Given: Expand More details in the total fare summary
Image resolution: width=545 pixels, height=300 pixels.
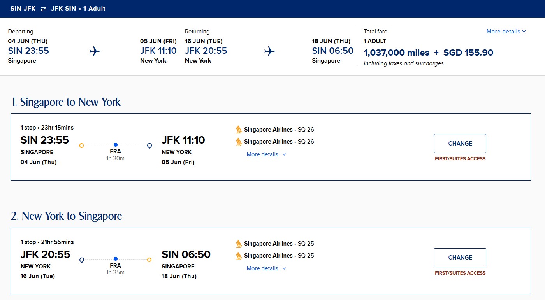Looking at the screenshot, I should [506, 32].
